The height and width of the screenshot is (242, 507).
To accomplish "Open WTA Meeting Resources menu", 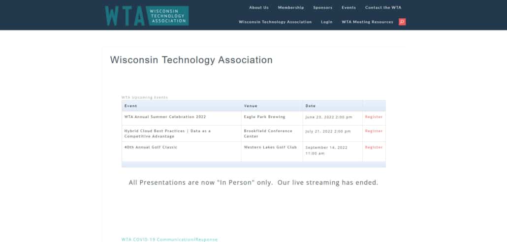I will point(367,22).
